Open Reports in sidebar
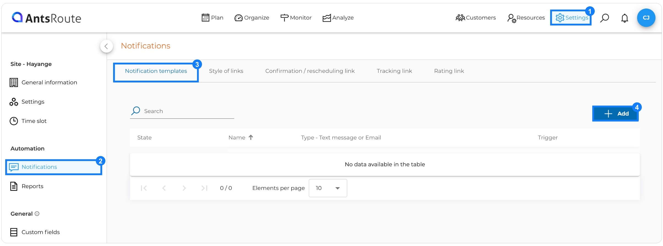The height and width of the screenshot is (246, 663). click(x=27, y=186)
